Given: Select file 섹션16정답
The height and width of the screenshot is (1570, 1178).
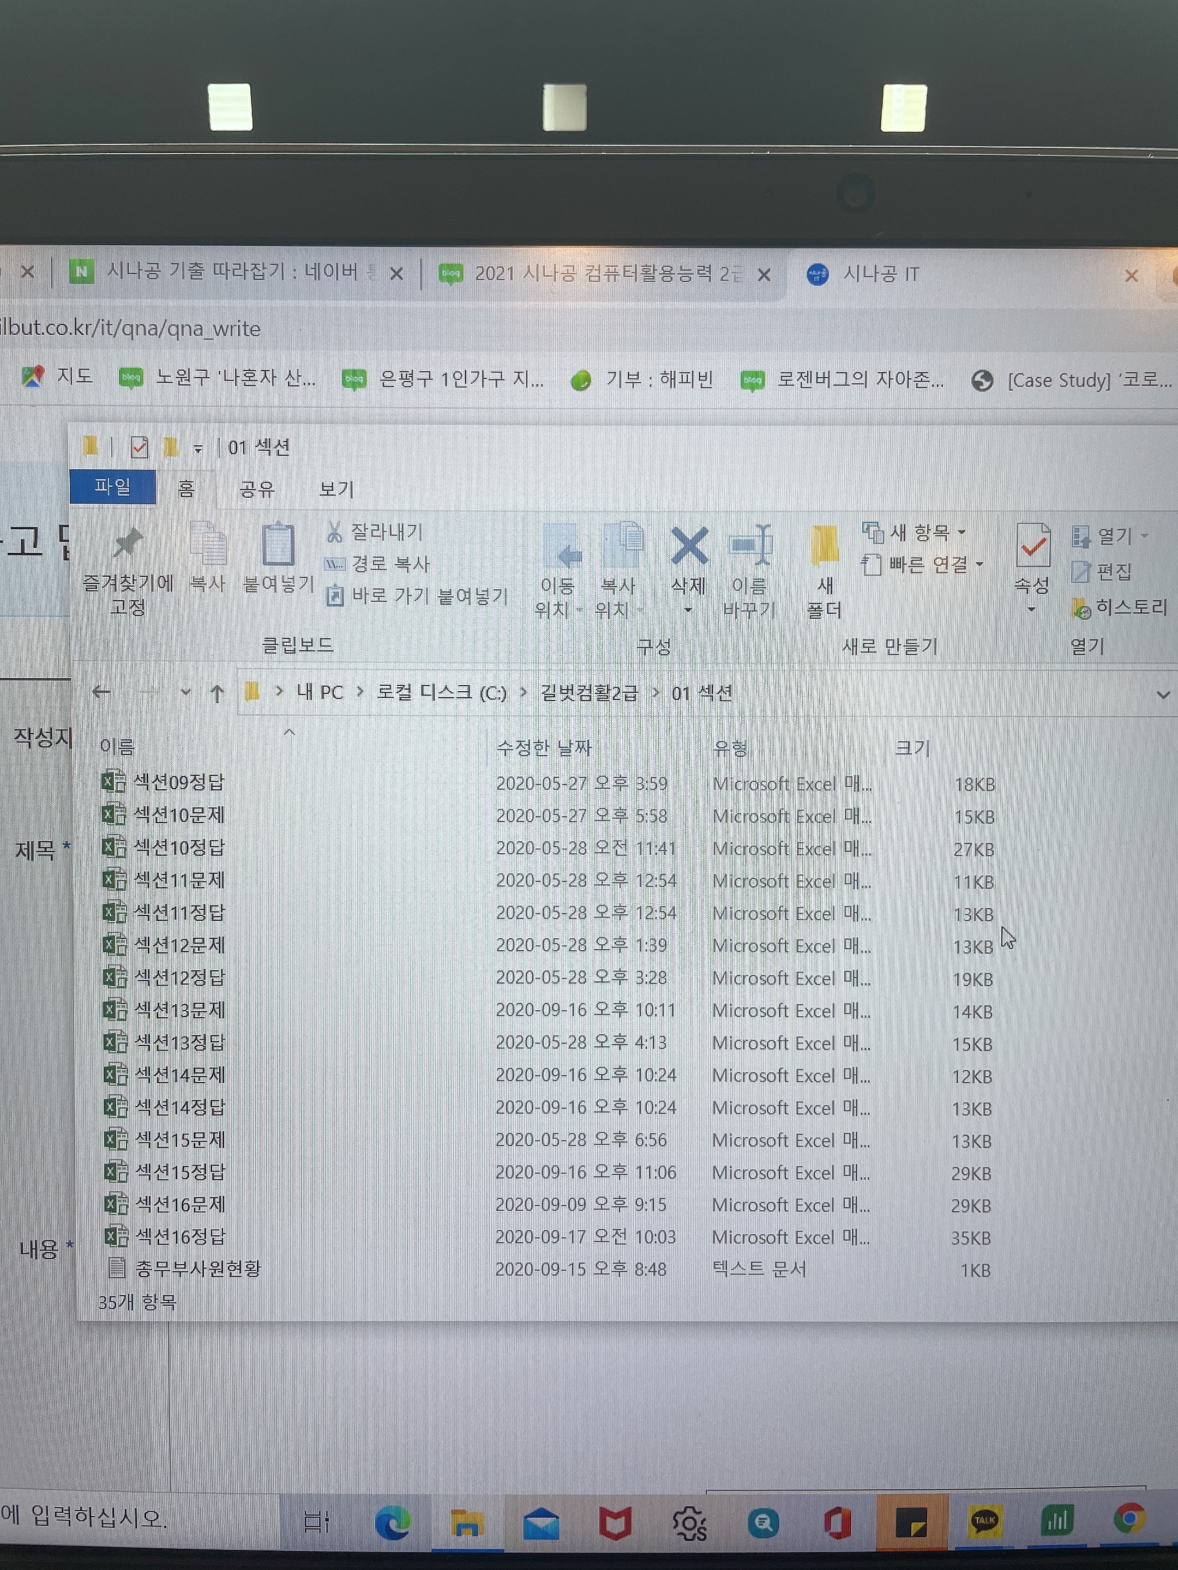Looking at the screenshot, I should click(x=165, y=1236).
